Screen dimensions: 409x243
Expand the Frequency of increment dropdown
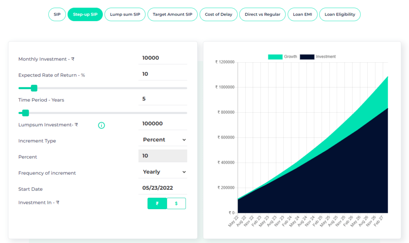163,172
